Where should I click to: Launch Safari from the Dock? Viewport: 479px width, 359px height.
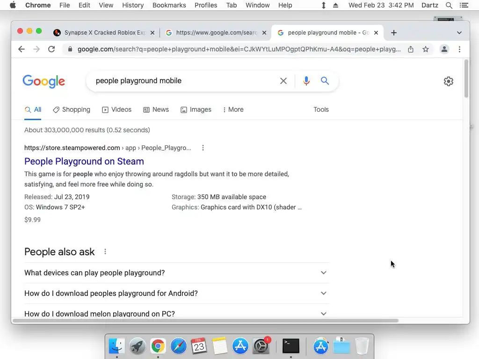point(178,346)
